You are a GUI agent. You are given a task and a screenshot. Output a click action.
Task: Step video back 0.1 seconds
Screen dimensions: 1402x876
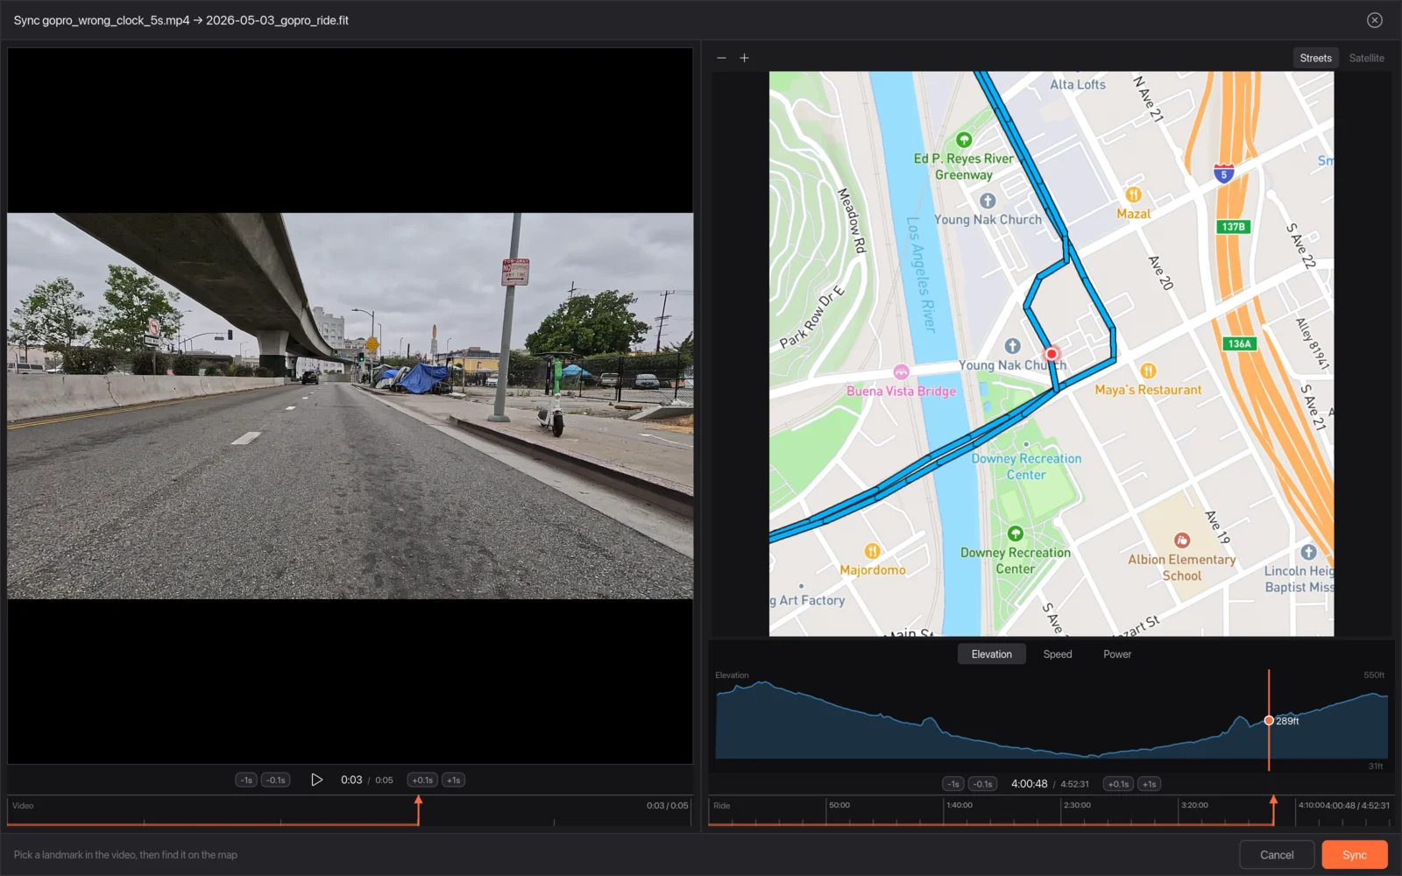(276, 780)
